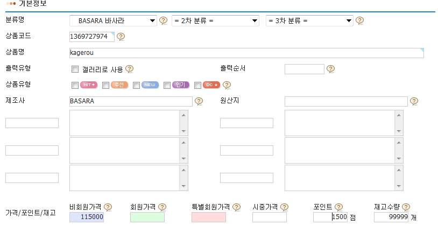The image size is (438, 232).
Task: Expand the 2차 분류 dropdown
Action: 215,21
